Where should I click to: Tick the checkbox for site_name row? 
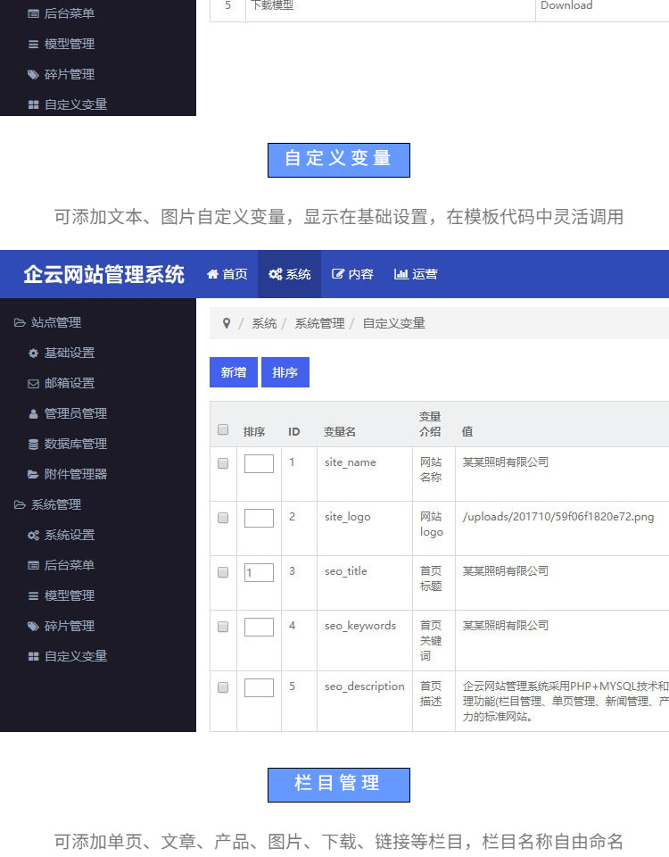point(223,463)
